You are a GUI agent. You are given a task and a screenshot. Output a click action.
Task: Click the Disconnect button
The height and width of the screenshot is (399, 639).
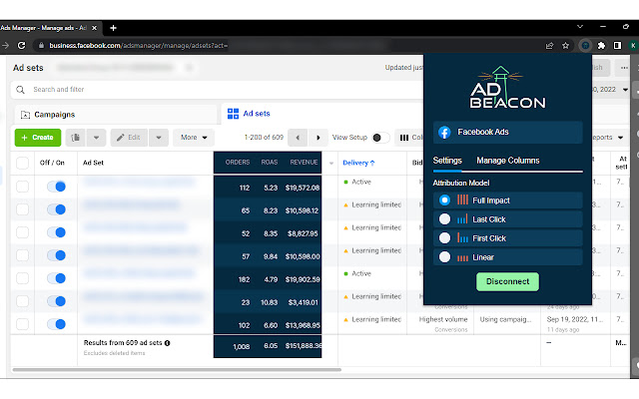pos(507,281)
